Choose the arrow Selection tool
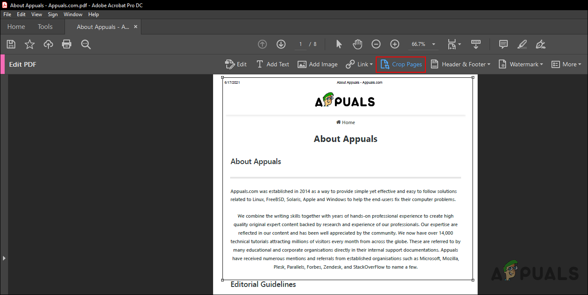 [x=339, y=44]
